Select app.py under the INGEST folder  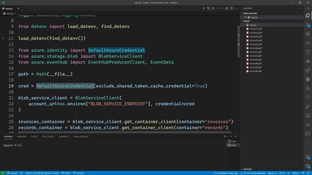tap(253, 25)
